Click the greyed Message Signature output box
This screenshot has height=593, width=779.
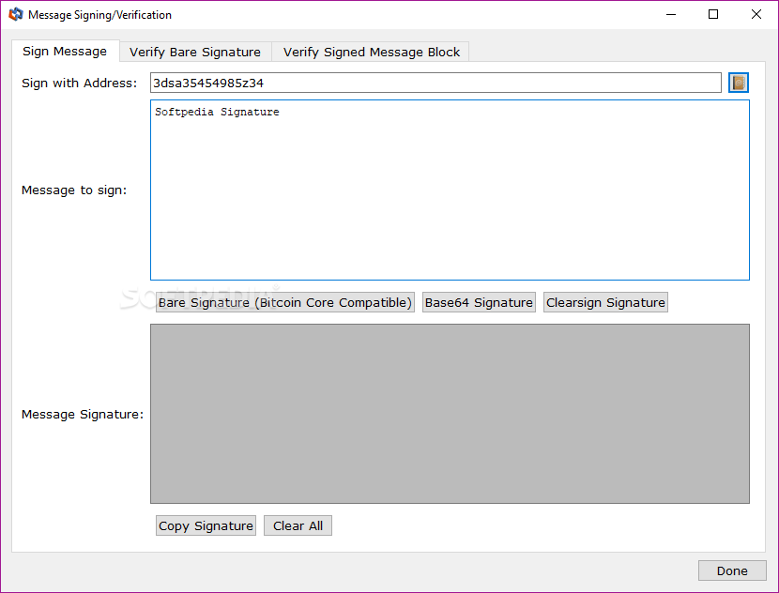coord(450,414)
